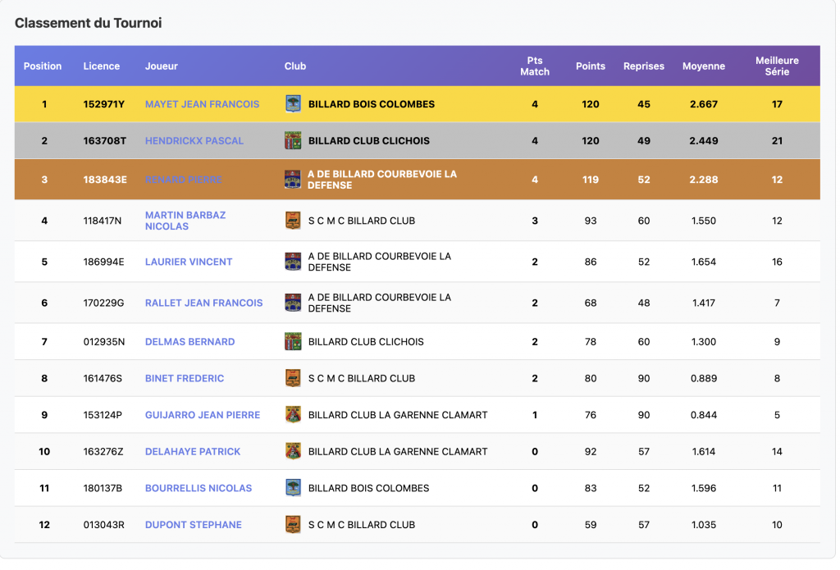Open RALLET JEAN FRANCOIS player page
This screenshot has height=570, width=840.
(203, 303)
